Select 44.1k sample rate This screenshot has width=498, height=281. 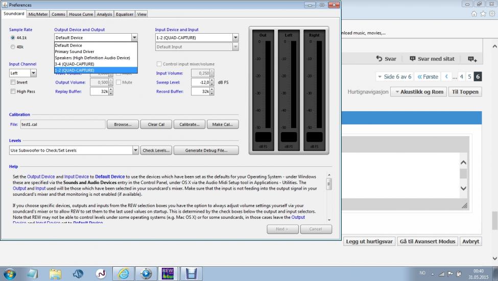coord(13,37)
